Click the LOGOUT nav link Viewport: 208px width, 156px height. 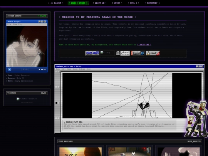point(56,3)
